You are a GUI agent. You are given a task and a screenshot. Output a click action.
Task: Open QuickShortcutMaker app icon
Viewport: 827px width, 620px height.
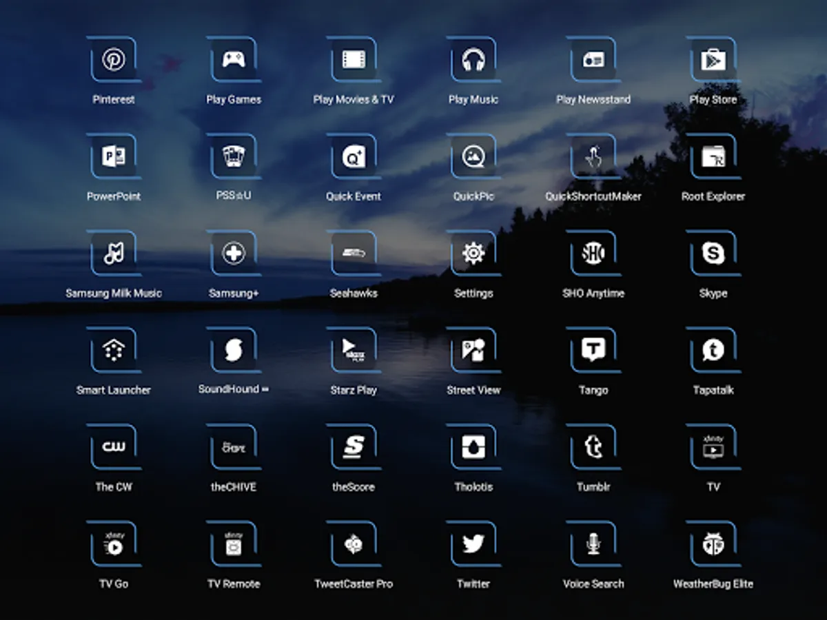[x=593, y=157]
